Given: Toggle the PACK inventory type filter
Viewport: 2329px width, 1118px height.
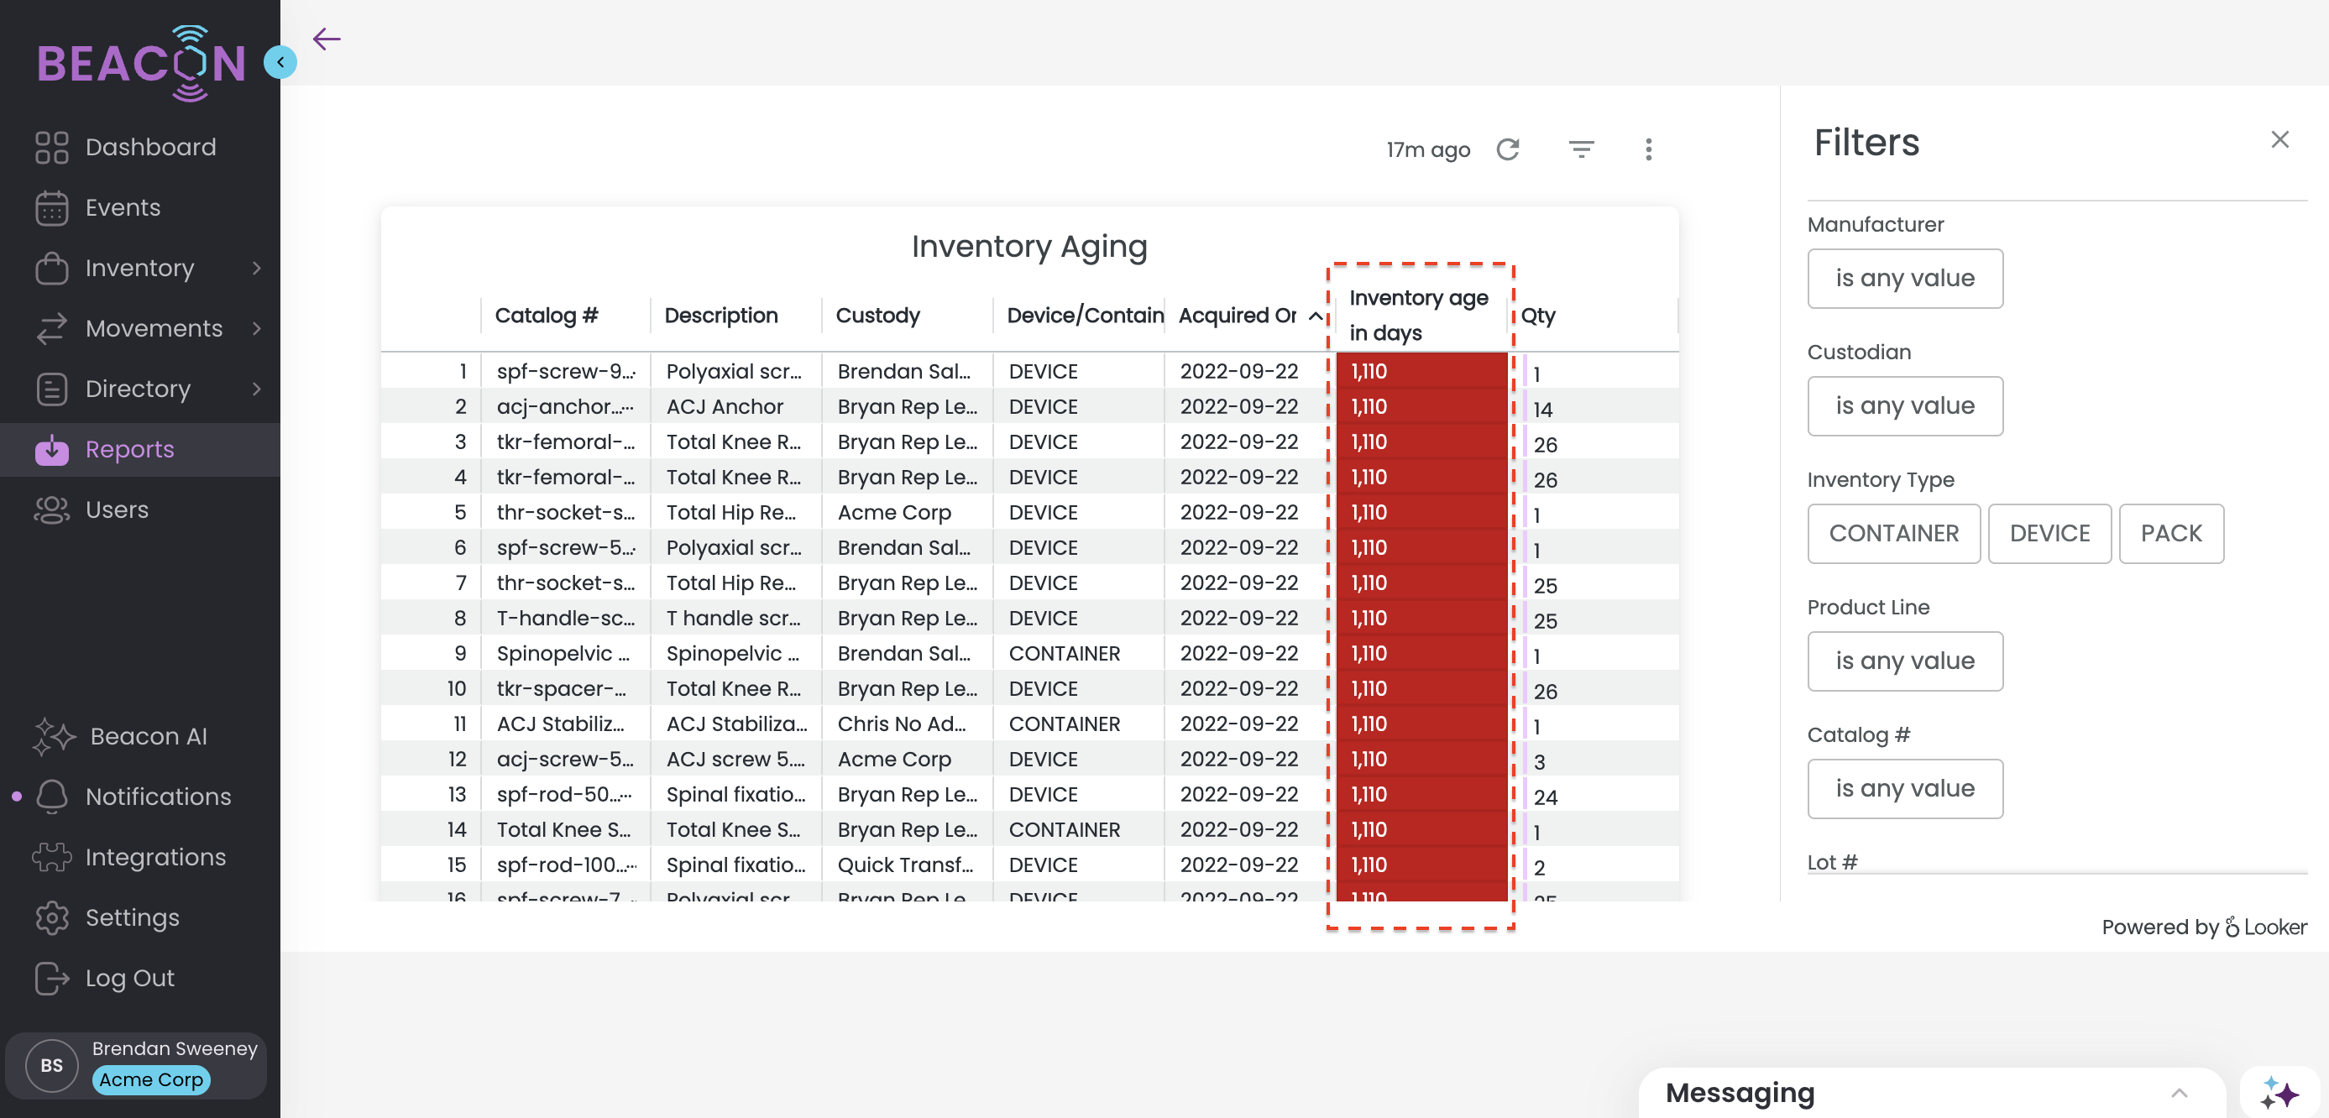Looking at the screenshot, I should pos(2169,533).
